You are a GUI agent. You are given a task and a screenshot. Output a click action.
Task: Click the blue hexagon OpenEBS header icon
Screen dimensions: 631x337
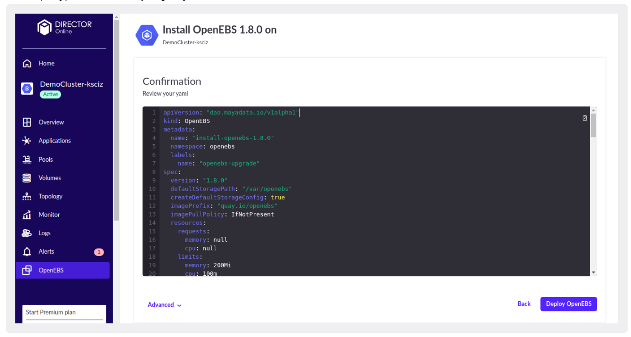[x=147, y=35]
